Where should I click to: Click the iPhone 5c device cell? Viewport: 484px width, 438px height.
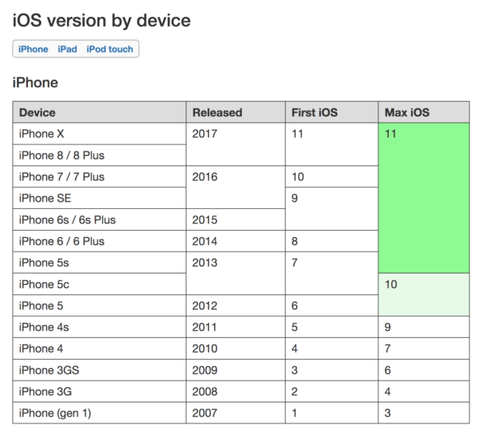point(44,284)
